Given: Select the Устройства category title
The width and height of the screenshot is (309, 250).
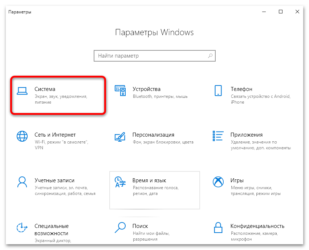Looking at the screenshot, I should [146, 89].
